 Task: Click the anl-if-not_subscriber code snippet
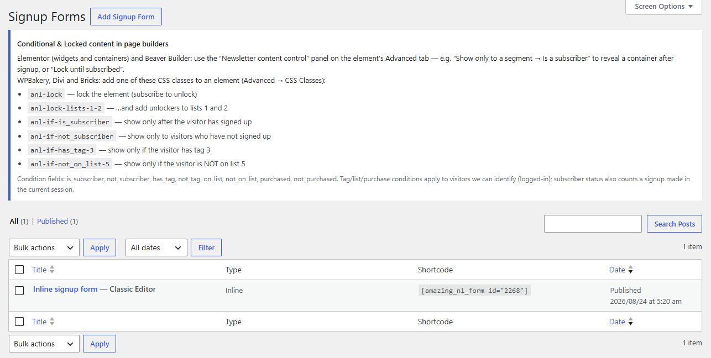(72, 136)
